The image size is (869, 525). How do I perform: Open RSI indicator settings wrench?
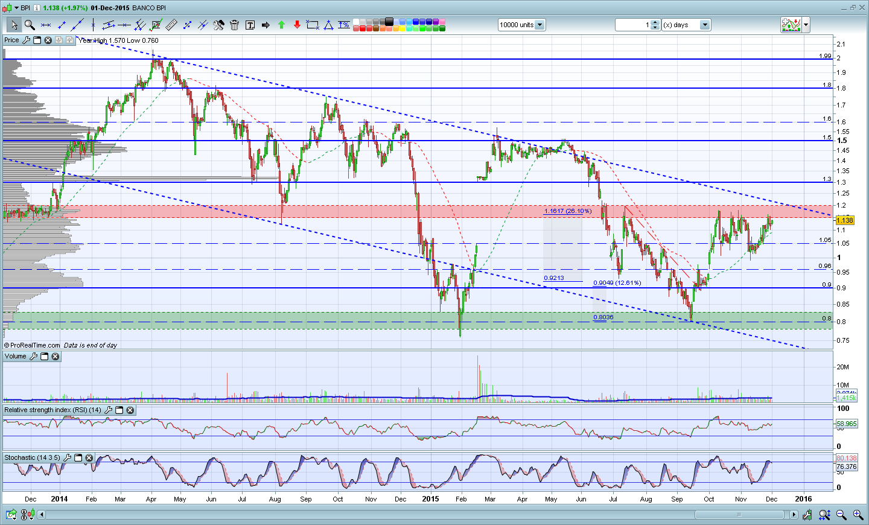point(109,410)
